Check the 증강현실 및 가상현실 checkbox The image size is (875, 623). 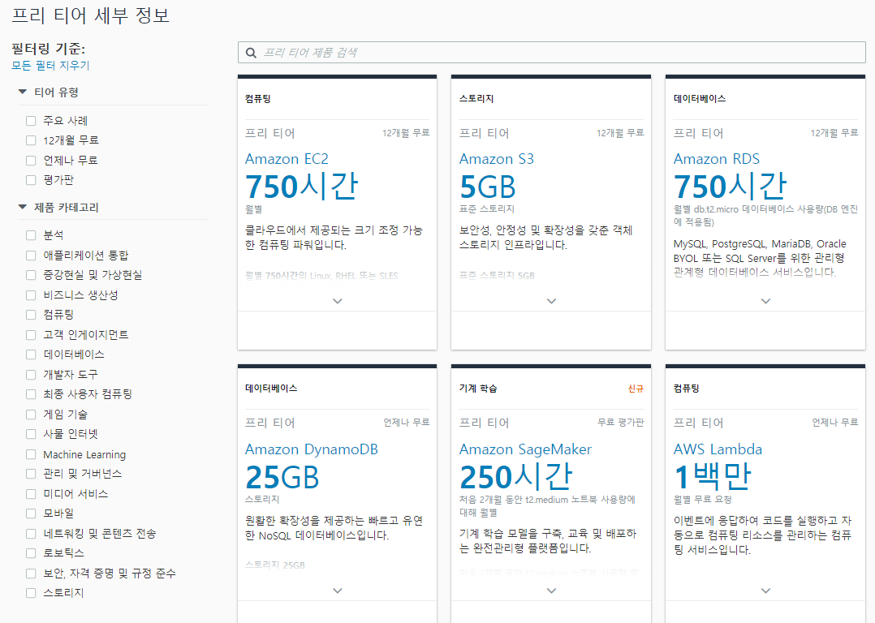(31, 274)
